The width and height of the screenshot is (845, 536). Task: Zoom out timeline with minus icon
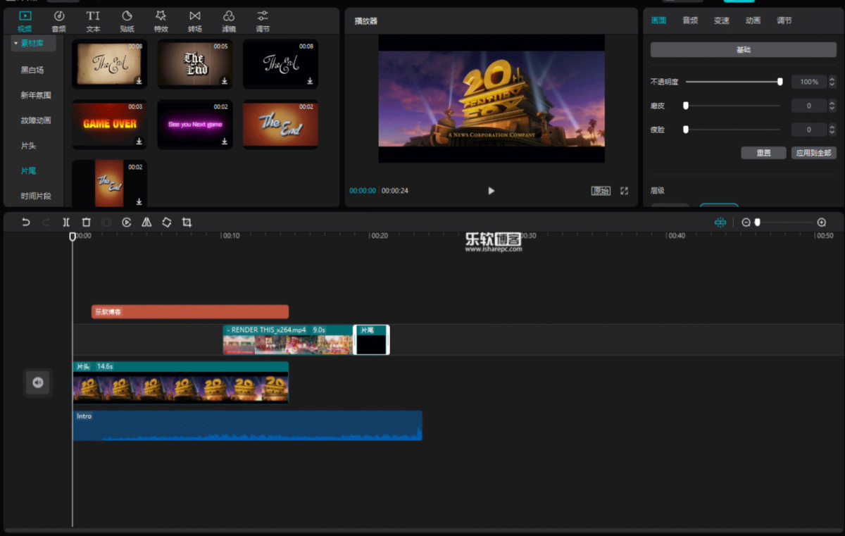(x=746, y=222)
